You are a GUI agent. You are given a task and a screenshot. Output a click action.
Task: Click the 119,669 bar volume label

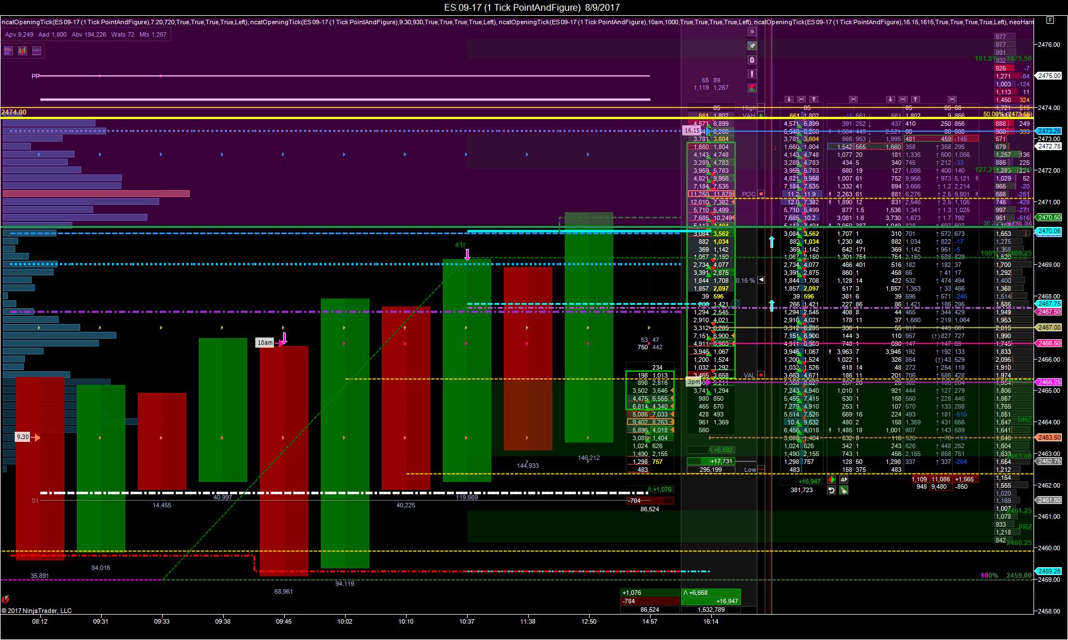coord(467,497)
